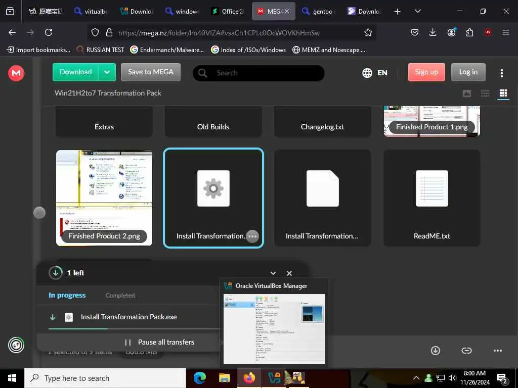Reload the current page
518x388 pixels.
(x=49, y=32)
